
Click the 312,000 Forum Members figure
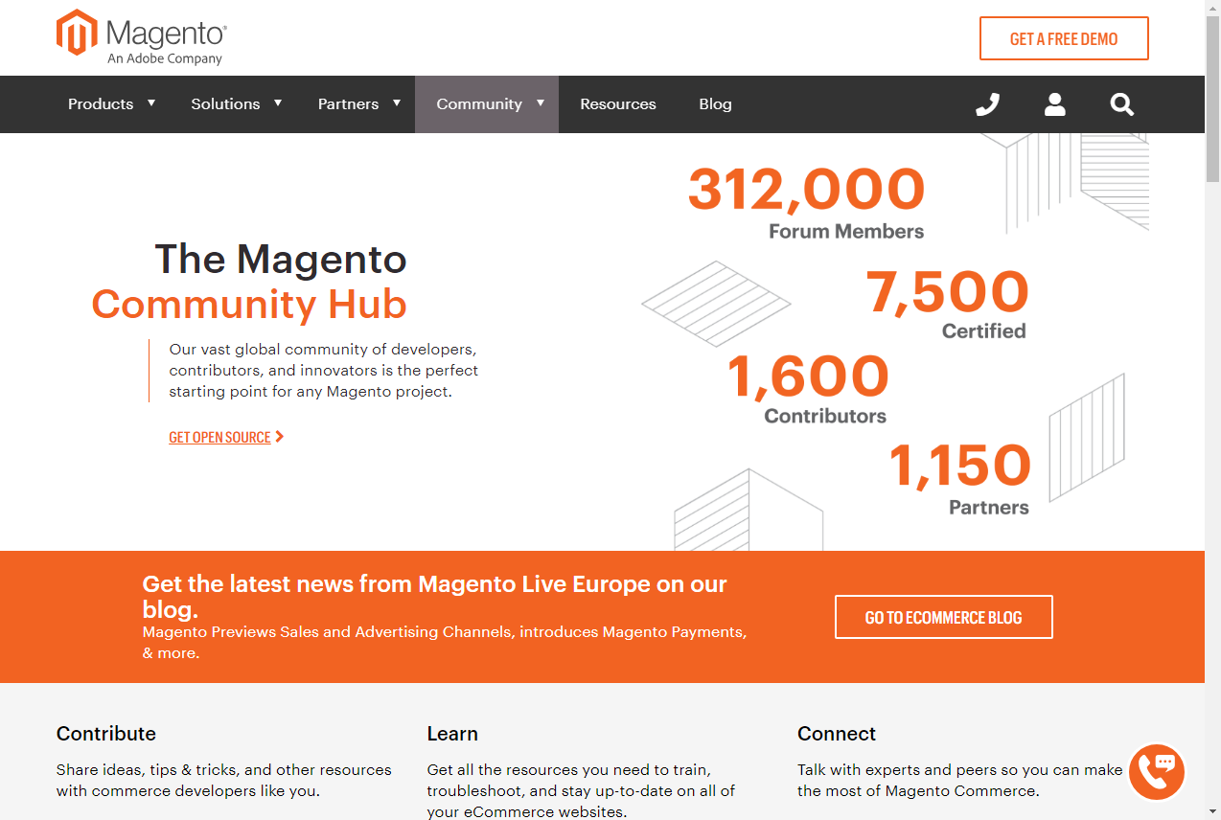pos(807,204)
